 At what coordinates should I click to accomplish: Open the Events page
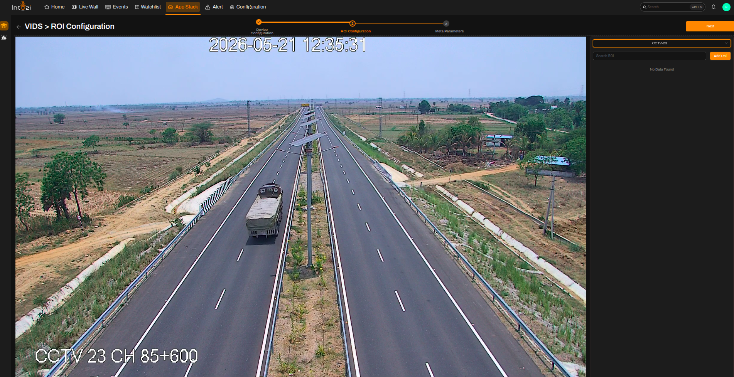click(x=116, y=7)
